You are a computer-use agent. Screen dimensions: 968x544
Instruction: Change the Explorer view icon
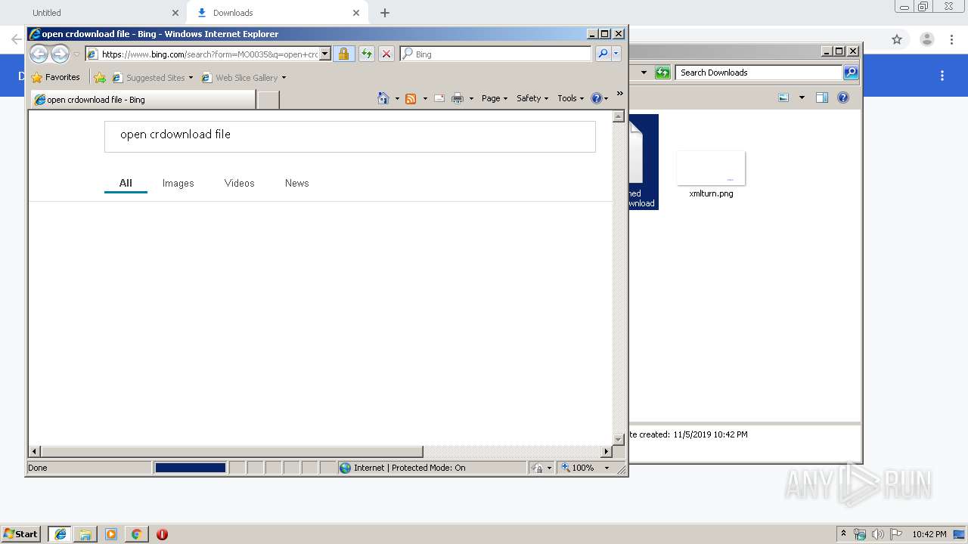[783, 97]
